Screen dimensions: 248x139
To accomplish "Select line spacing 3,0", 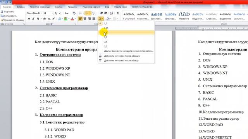I will coord(126,46).
